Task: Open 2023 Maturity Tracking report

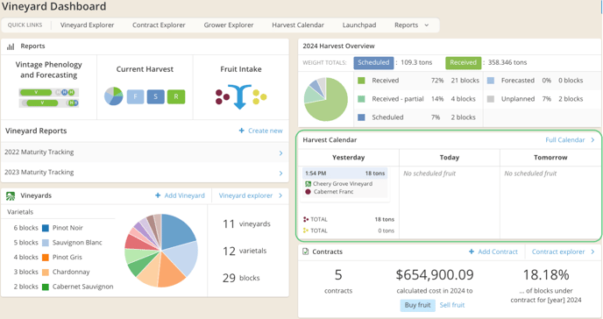Action: pos(145,172)
